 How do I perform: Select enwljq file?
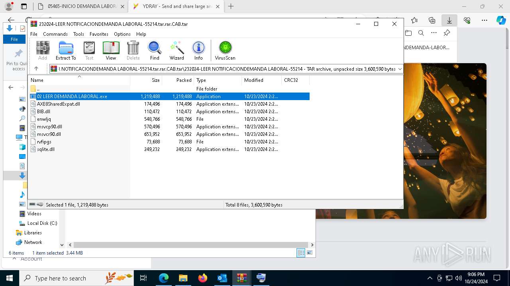(x=169, y=119)
